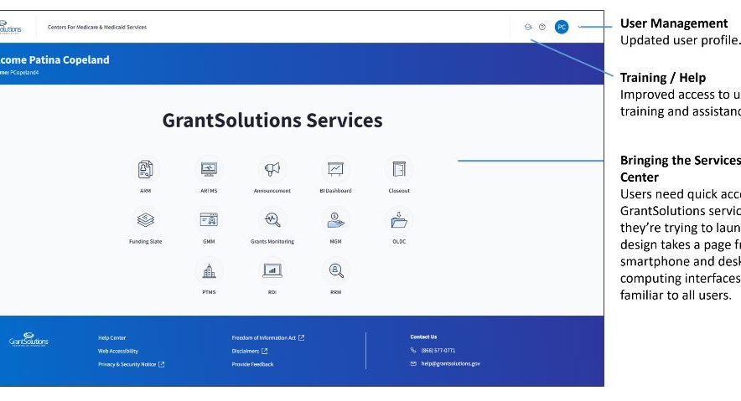Screen dimensions: 741x401
Task: Launch the OLDC folder icon
Action: click(399, 220)
